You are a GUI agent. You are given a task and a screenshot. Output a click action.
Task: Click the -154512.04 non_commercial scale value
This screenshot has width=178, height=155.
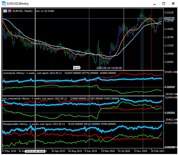(171, 119)
